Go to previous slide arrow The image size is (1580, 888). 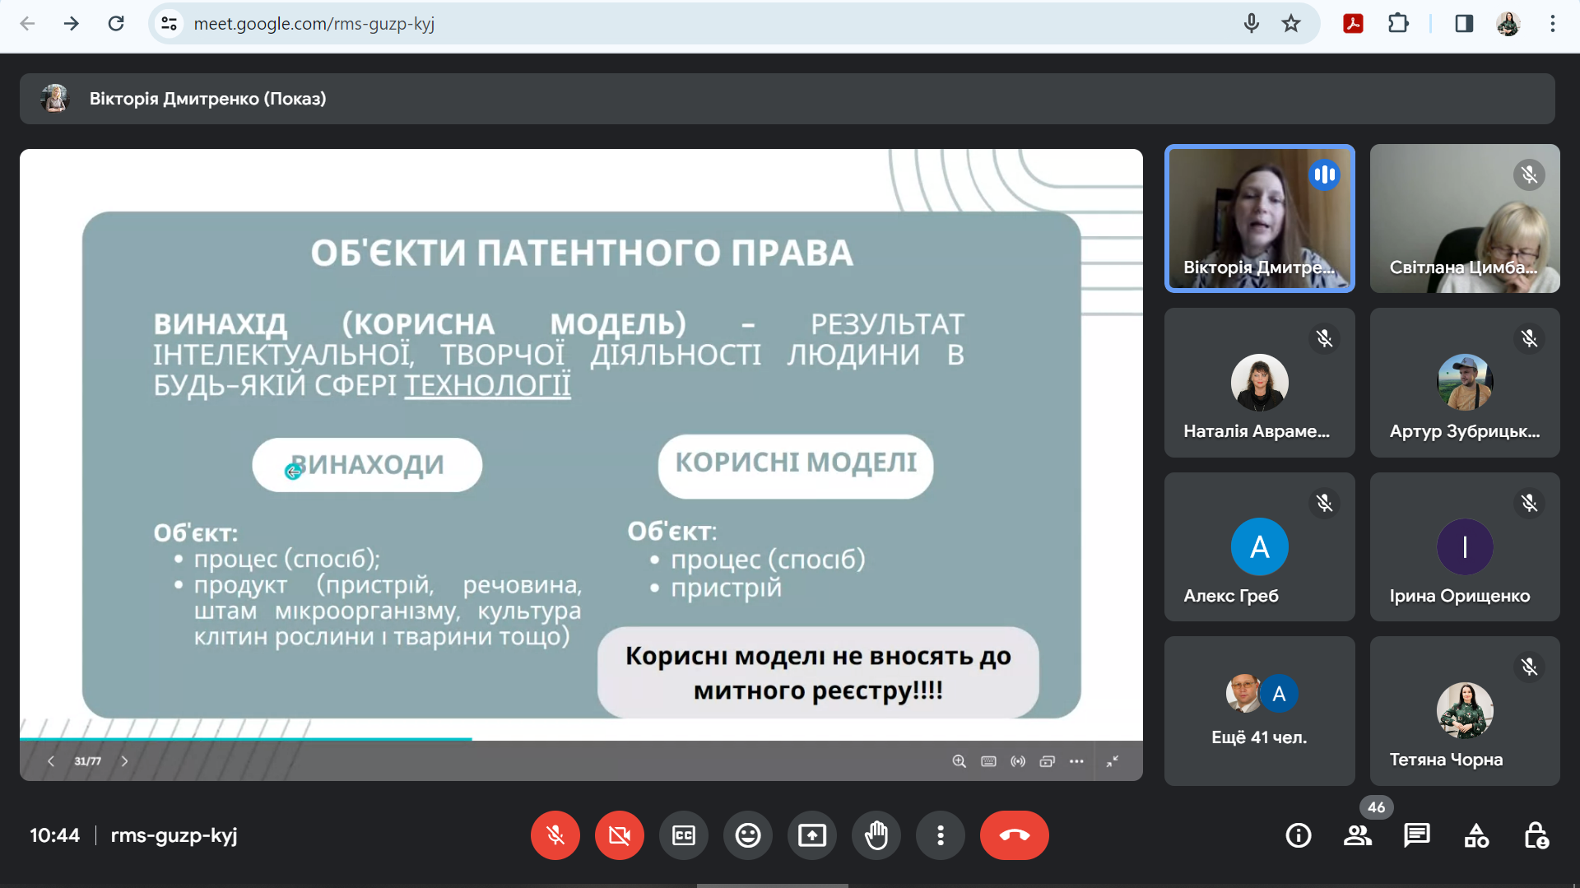(51, 761)
